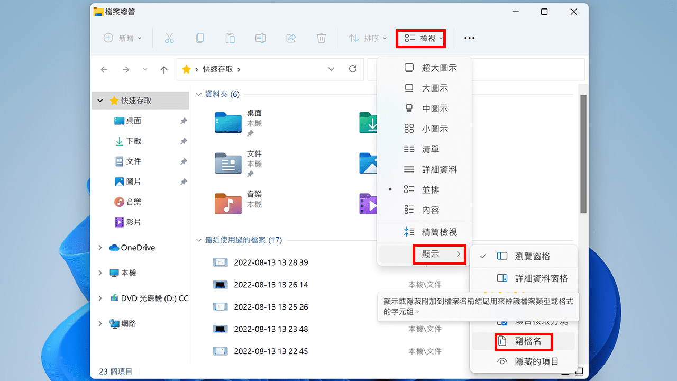The height and width of the screenshot is (381, 677).
Task: Open the Share icon
Action: click(290, 38)
